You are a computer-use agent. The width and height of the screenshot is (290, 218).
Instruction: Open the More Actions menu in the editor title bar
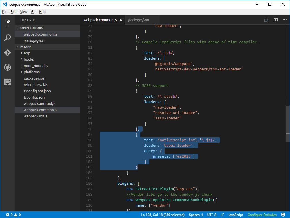coord(285,20)
